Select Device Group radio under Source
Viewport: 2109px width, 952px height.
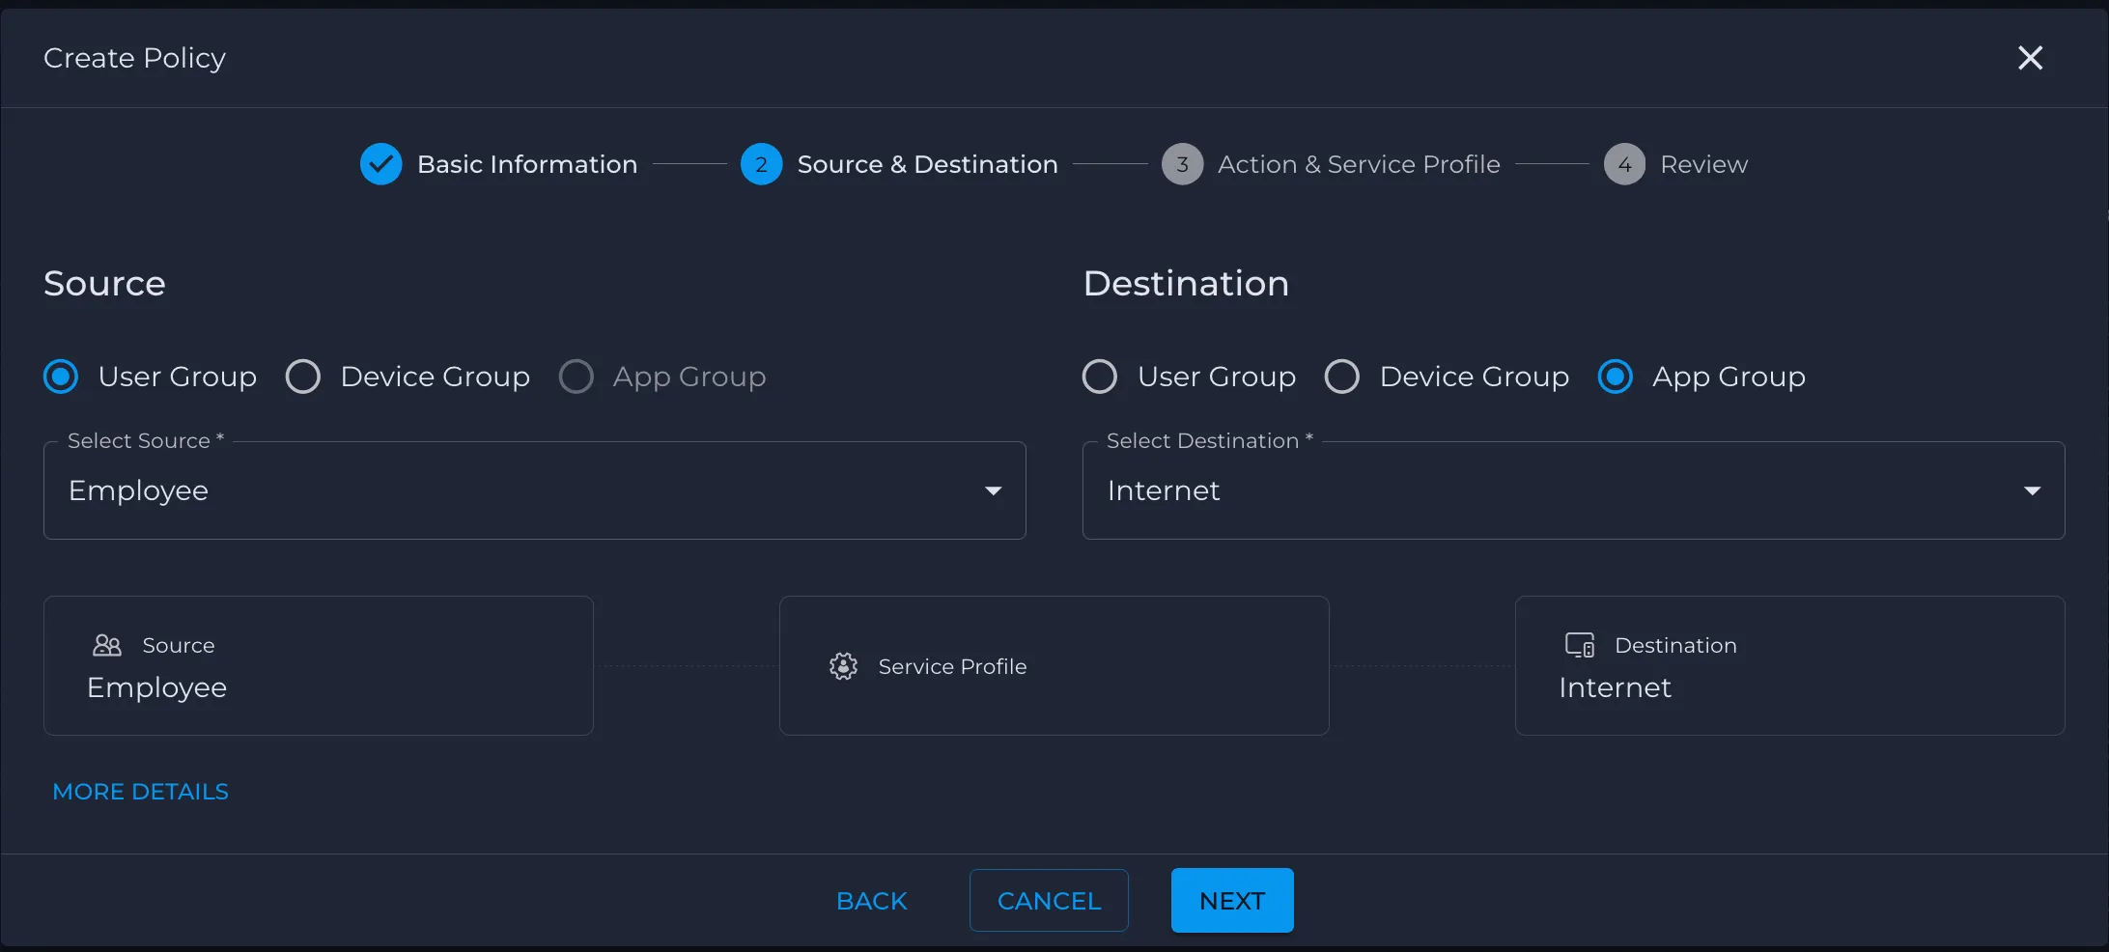(303, 377)
